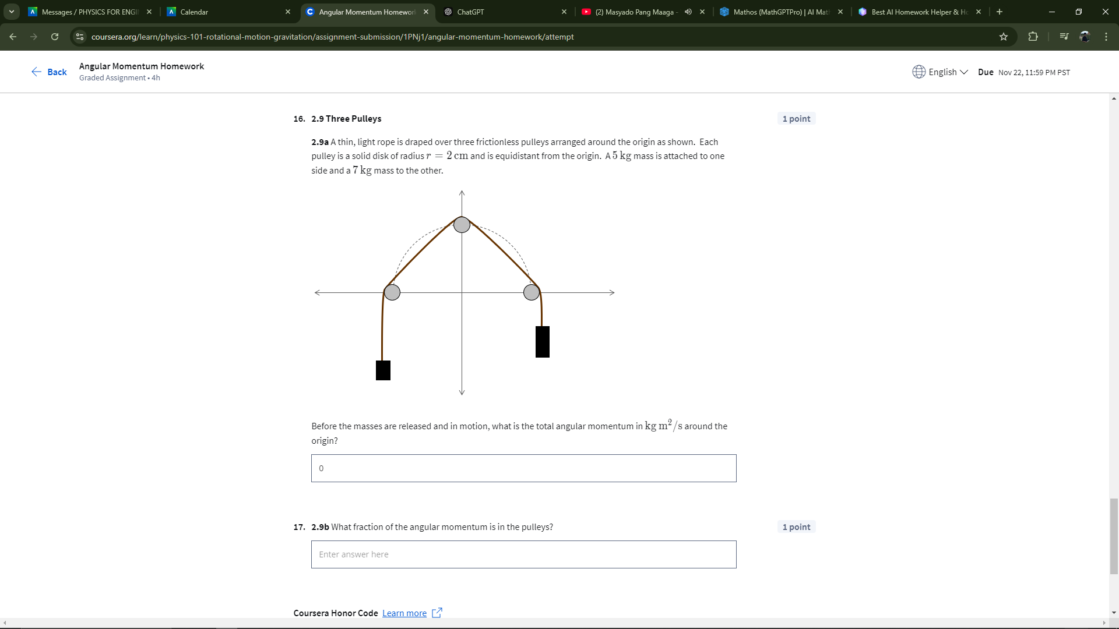This screenshot has height=629, width=1119.
Task: Click the 'Coursera Honor Code' text
Action: pyautogui.click(x=336, y=613)
